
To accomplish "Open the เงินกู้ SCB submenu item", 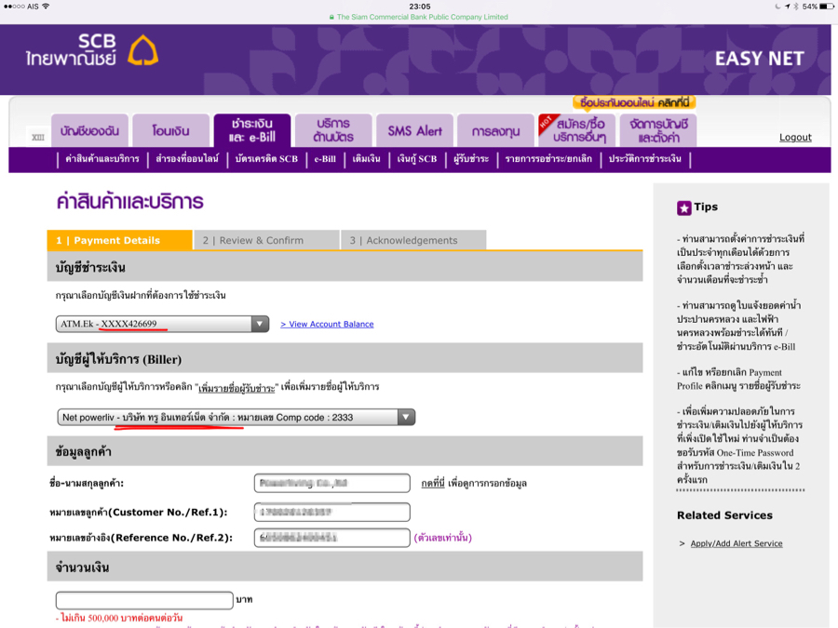I will [x=417, y=158].
